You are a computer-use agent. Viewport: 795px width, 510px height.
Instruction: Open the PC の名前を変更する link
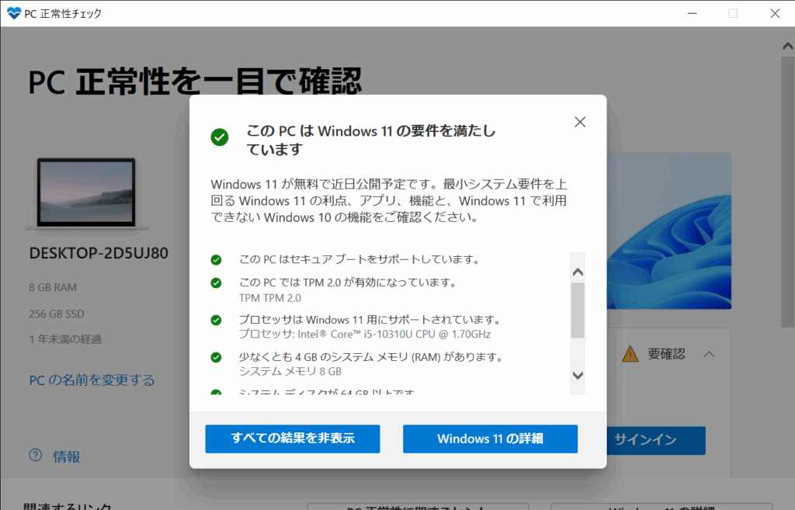pos(92,380)
